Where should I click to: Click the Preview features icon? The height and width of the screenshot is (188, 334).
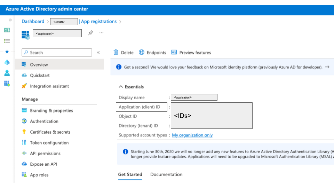174,53
